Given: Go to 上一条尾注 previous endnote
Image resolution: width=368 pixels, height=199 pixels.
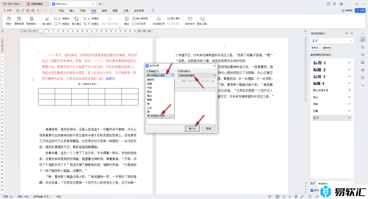Looking at the screenshot, I should pos(91,18).
